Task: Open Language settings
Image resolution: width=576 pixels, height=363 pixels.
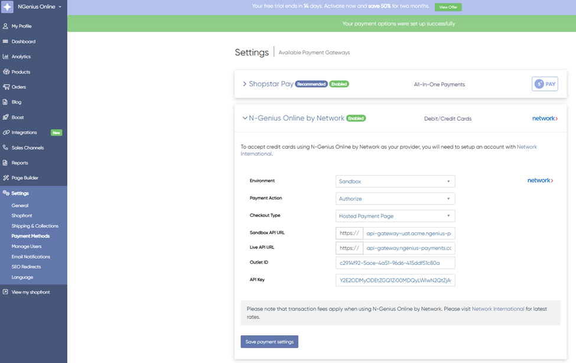Action: tap(22, 277)
